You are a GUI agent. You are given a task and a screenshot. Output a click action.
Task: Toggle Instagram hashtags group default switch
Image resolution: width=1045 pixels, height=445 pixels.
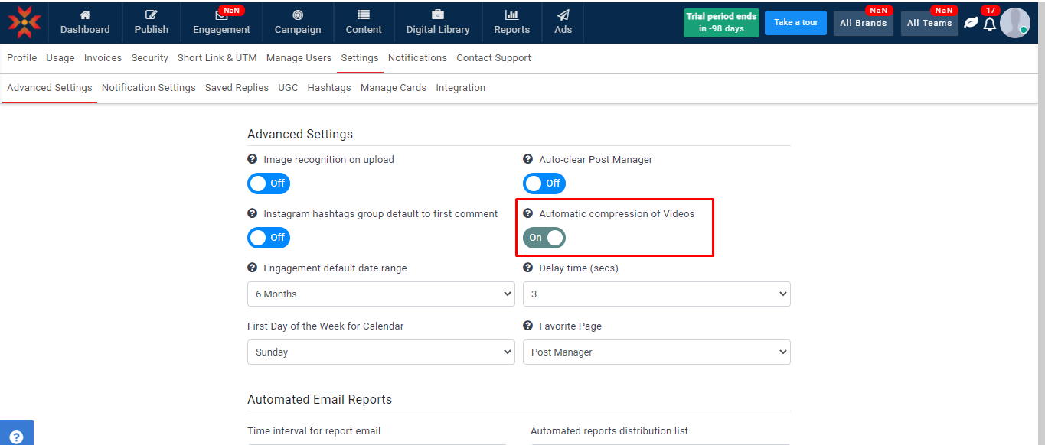pos(269,238)
